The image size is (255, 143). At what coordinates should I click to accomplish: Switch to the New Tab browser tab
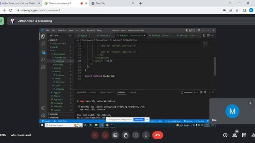click(113, 3)
